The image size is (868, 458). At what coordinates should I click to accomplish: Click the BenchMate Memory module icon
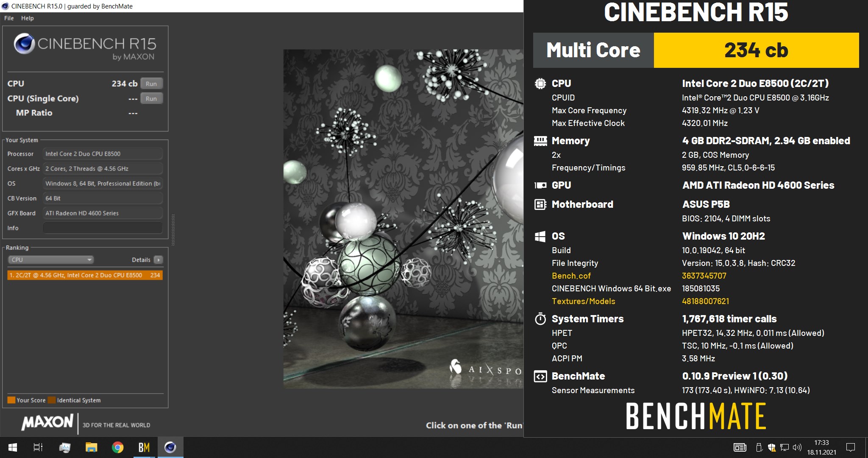point(540,141)
